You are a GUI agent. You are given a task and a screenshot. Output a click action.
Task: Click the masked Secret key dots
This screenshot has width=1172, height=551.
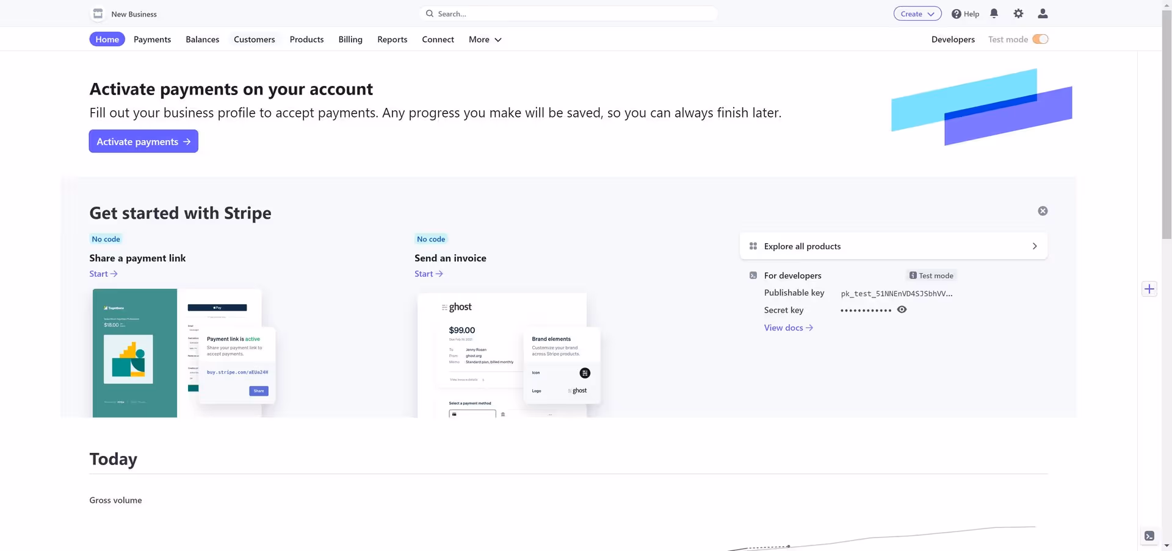(x=866, y=310)
